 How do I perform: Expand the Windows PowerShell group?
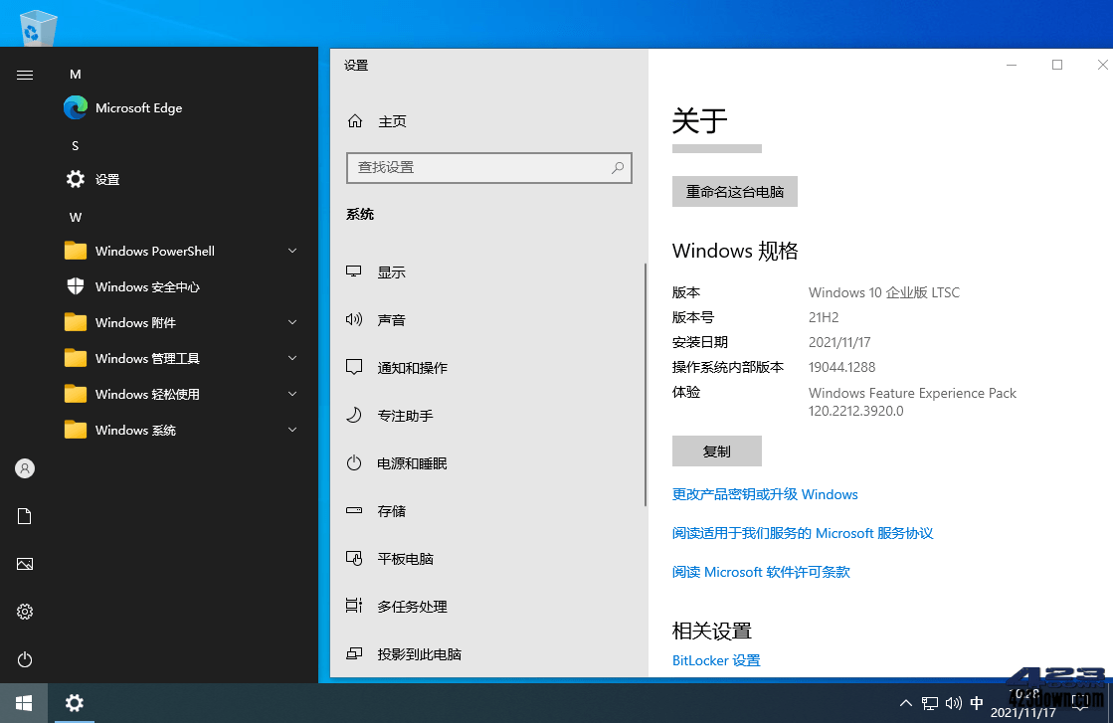click(x=155, y=251)
